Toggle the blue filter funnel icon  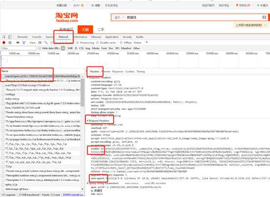click(x=24, y=42)
